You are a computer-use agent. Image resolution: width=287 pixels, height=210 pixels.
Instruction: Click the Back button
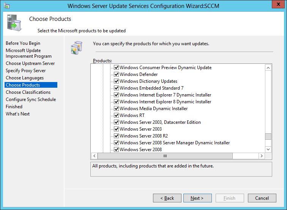pyautogui.click(x=167, y=198)
